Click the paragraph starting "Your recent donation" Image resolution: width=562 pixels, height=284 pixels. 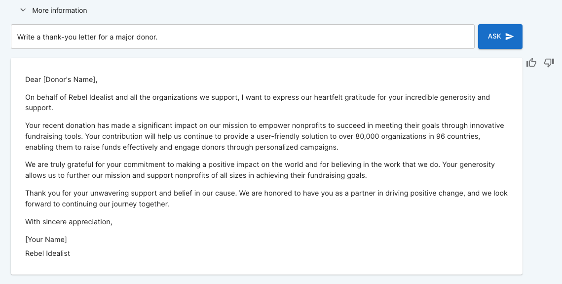click(x=264, y=136)
